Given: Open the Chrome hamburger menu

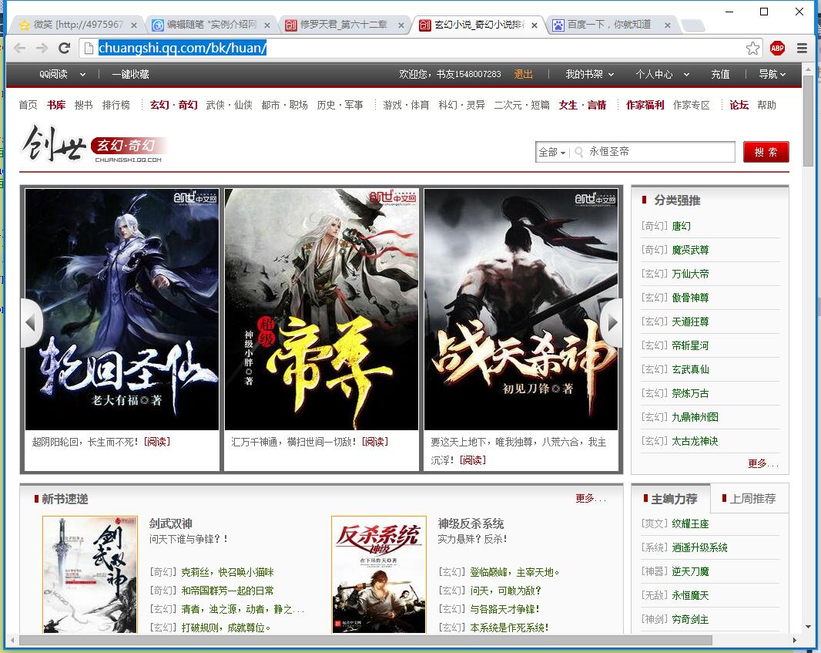Looking at the screenshot, I should click(802, 49).
